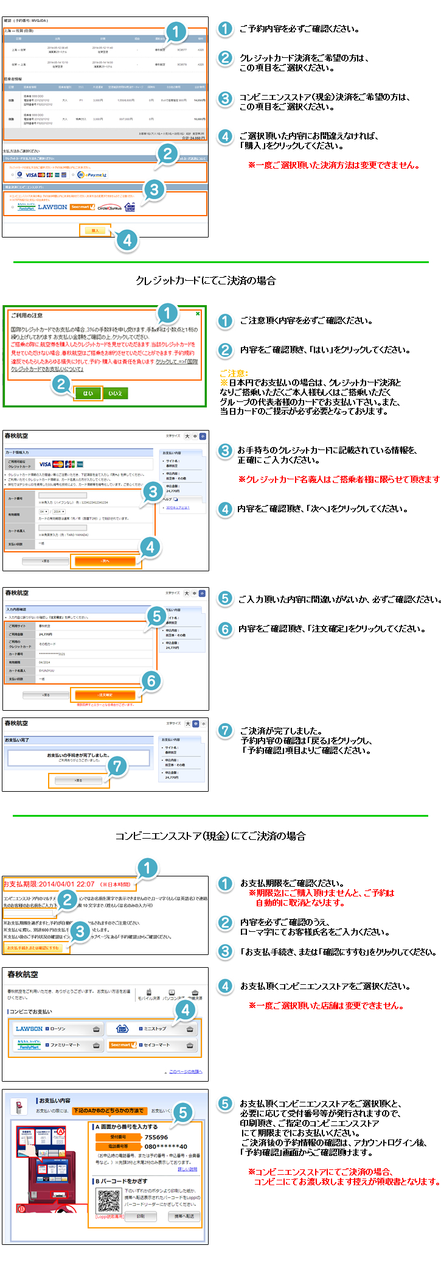Choose the ローソン convenience store button

[58, 1029]
